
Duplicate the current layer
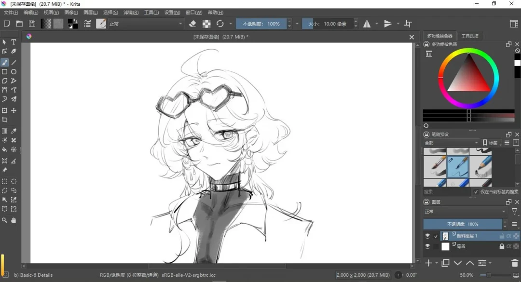pyautogui.click(x=445, y=263)
